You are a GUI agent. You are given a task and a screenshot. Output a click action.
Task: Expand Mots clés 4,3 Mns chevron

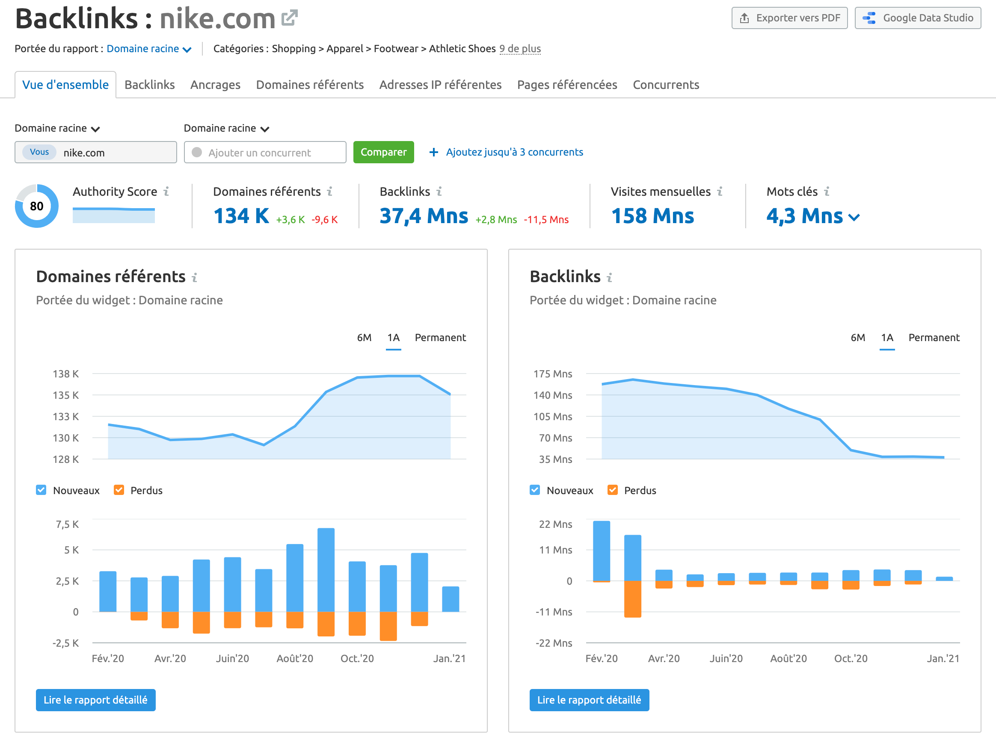click(854, 218)
